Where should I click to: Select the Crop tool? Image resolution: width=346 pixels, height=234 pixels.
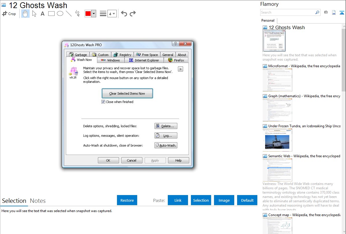pos(9,14)
